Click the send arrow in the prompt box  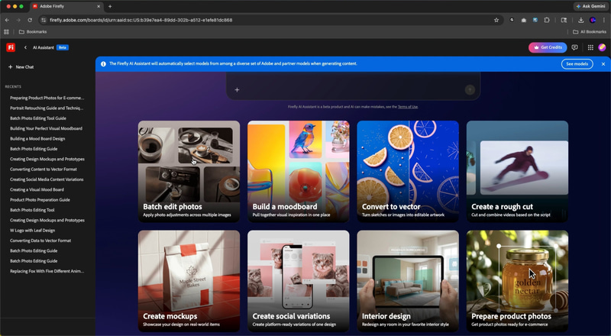point(470,89)
